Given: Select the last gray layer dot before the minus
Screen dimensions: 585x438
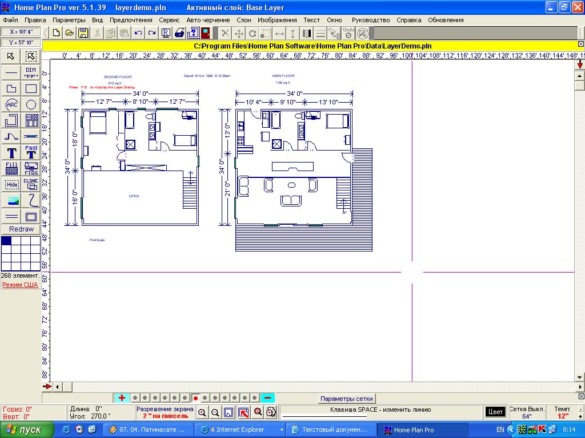Looking at the screenshot, I should pos(254,398).
